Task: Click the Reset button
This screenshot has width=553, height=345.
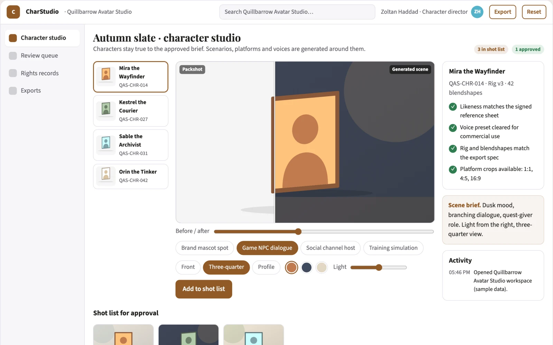Action: click(x=534, y=12)
